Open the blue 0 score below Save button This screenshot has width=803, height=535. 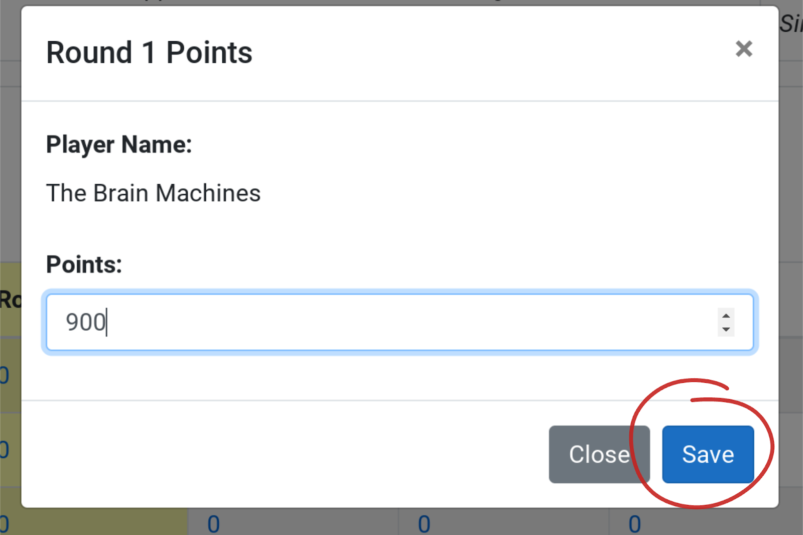click(x=635, y=524)
